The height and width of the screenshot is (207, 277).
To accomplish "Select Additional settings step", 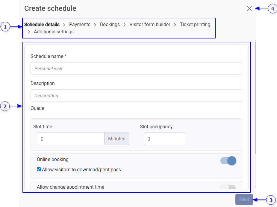I will tap(54, 32).
